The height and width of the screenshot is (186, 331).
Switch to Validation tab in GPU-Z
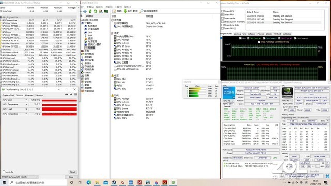coord(39,95)
